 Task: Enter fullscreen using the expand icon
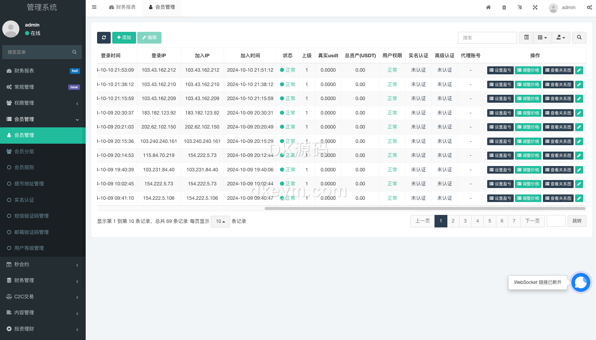535,8
